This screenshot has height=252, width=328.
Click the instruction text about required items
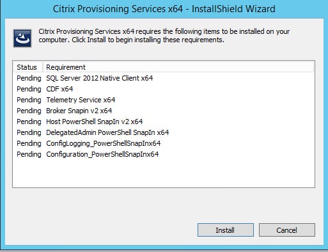click(164, 36)
